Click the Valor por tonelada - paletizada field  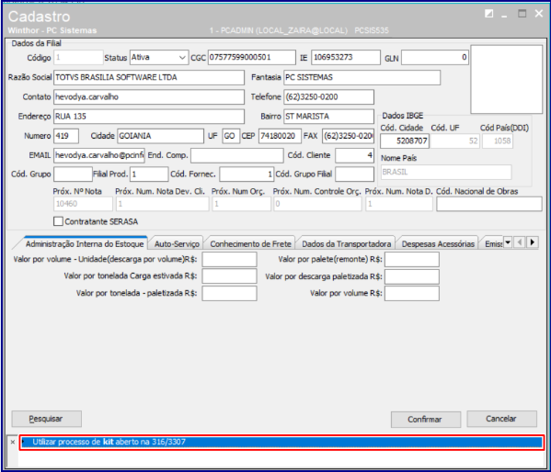click(229, 293)
